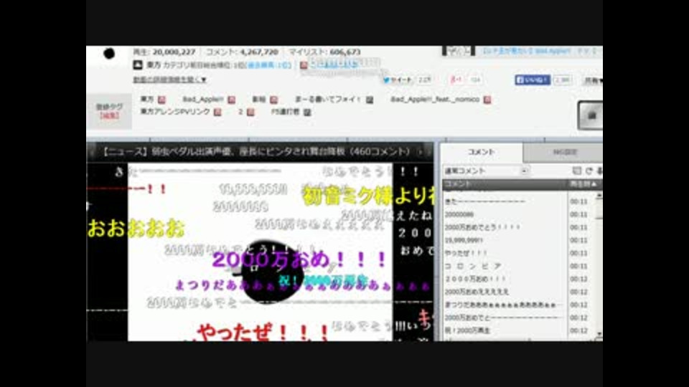Open dictionary icon beside the Bad_Apple!! tag
Viewport: 689px width, 387px height.
[232, 100]
